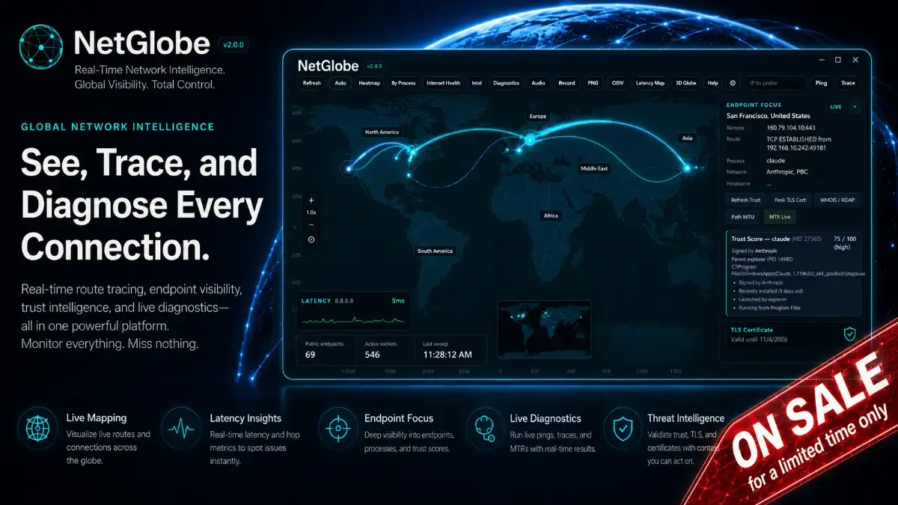Click the Latency Insights waveform icon

click(x=181, y=429)
